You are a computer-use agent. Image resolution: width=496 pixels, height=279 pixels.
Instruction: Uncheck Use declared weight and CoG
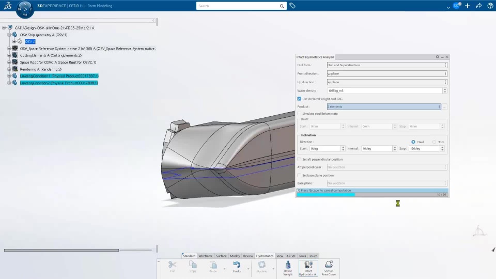point(299,99)
